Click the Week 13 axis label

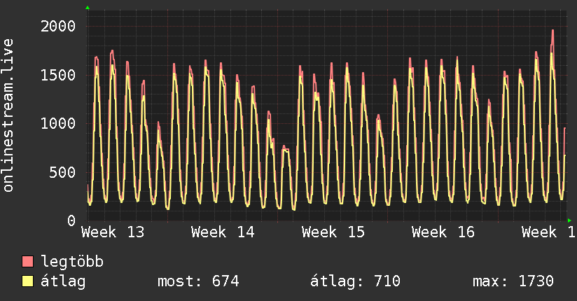[x=113, y=232]
